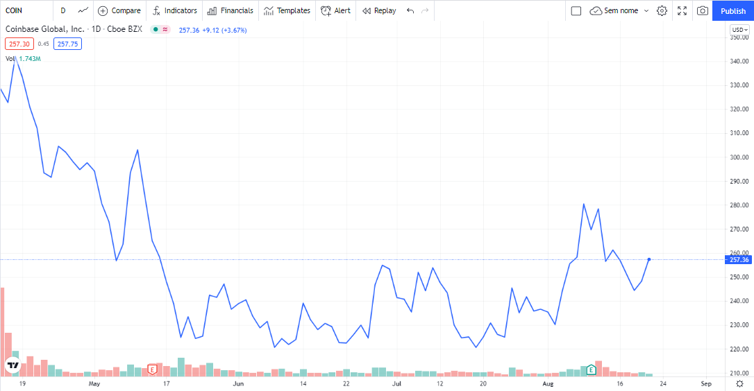Click the Jun date axis label
The width and height of the screenshot is (754, 391).
[238, 383]
